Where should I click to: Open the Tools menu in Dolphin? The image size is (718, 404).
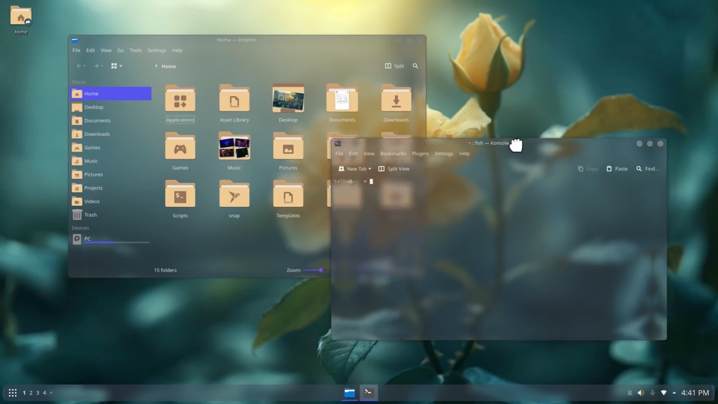pyautogui.click(x=135, y=50)
